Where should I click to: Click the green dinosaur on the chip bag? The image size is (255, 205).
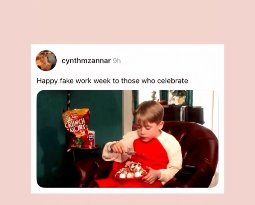pos(79,142)
